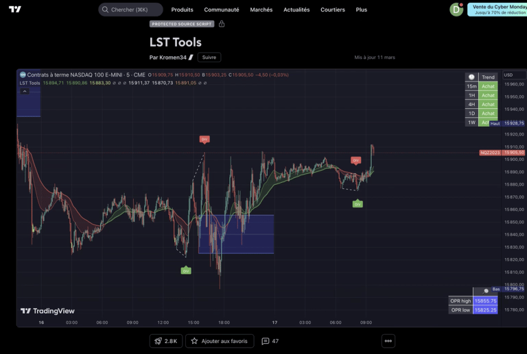Open the Vente du Cyber Monday banner
This screenshot has height=354, width=527.
click(497, 10)
